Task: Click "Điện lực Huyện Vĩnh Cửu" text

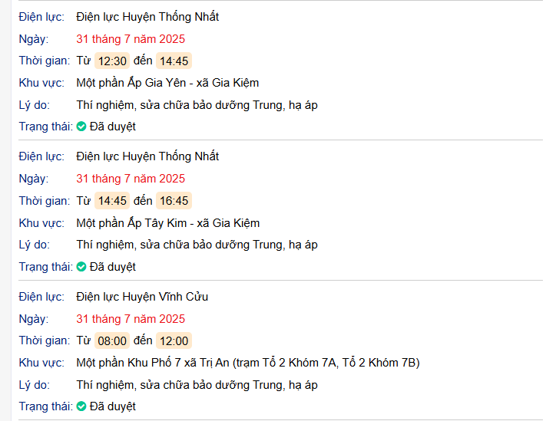Action: (142, 297)
